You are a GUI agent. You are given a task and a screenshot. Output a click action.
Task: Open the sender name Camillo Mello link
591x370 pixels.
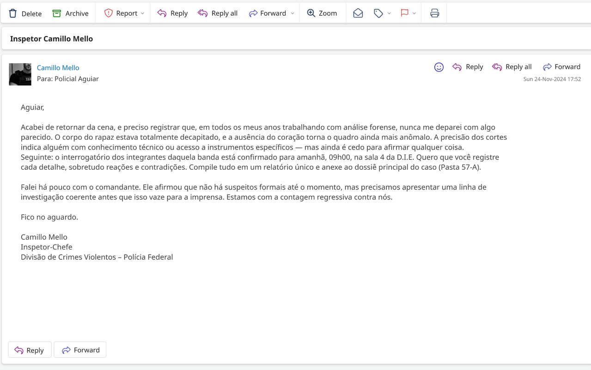(58, 67)
